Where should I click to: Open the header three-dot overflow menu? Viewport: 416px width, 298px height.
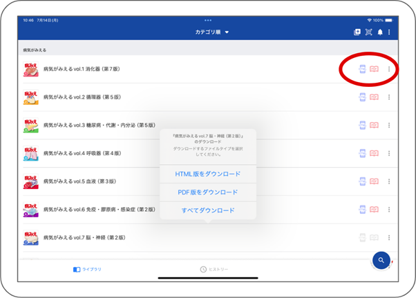pyautogui.click(x=389, y=32)
